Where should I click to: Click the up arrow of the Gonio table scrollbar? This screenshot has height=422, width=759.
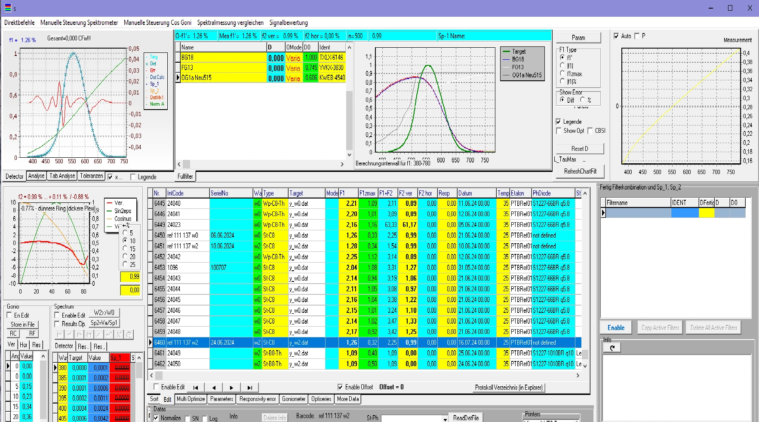click(x=43, y=356)
